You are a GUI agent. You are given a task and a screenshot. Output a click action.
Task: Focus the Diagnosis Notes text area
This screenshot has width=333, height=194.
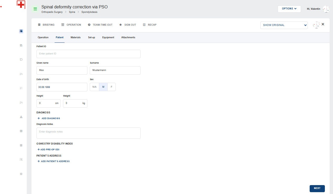(x=88, y=133)
